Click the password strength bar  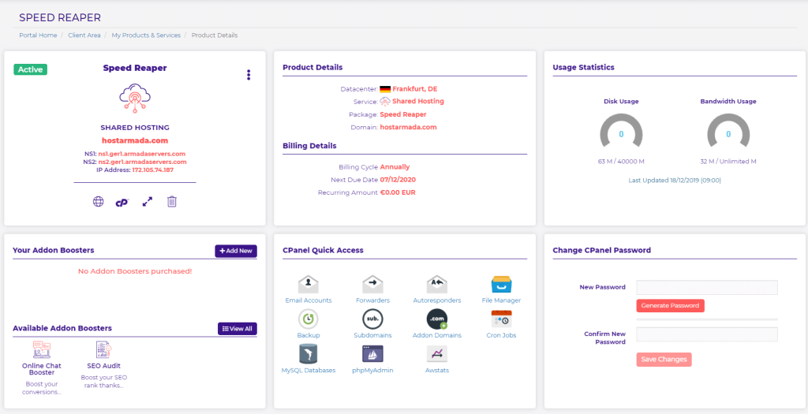tap(707, 320)
